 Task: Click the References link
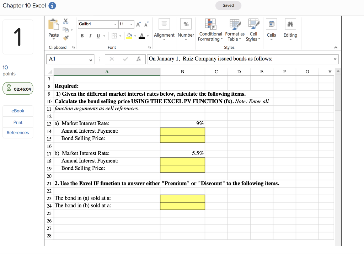(18, 132)
